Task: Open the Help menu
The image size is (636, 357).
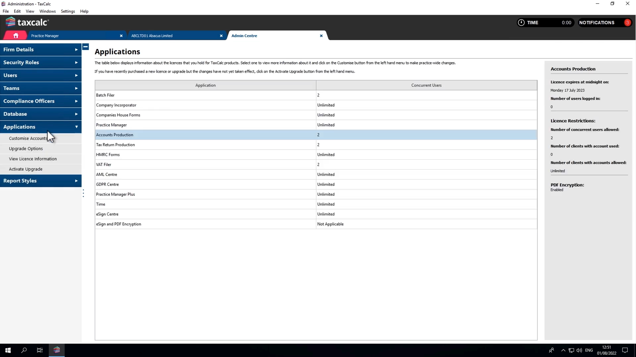Action: coord(84,11)
